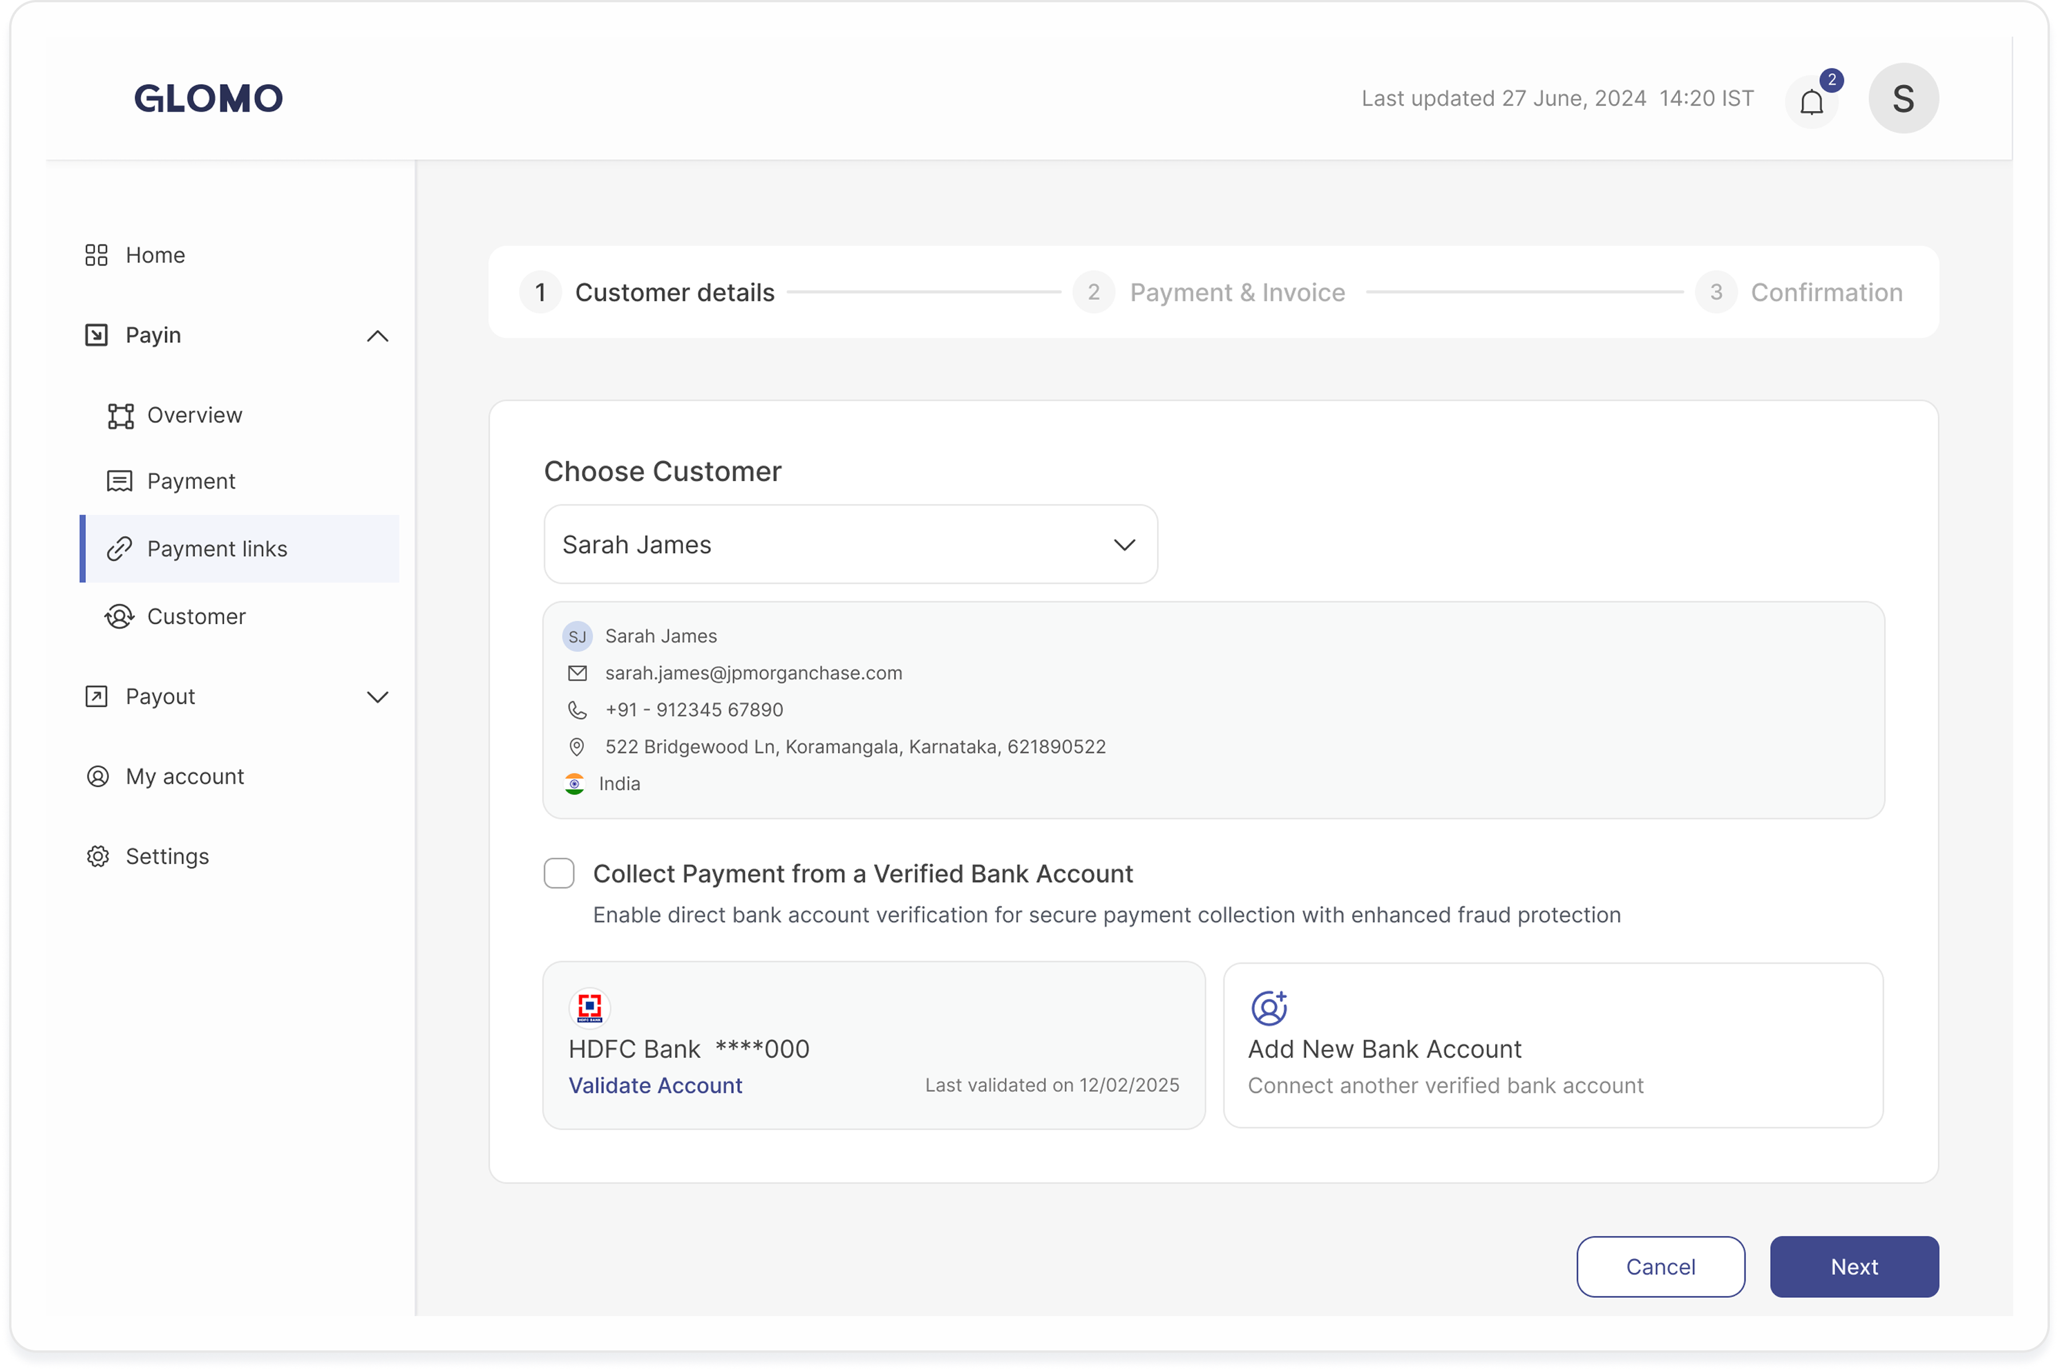Click the Cancel button
The width and height of the screenshot is (2059, 1371).
(1660, 1267)
